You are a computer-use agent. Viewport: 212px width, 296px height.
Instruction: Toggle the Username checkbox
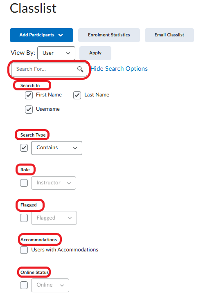click(29, 110)
